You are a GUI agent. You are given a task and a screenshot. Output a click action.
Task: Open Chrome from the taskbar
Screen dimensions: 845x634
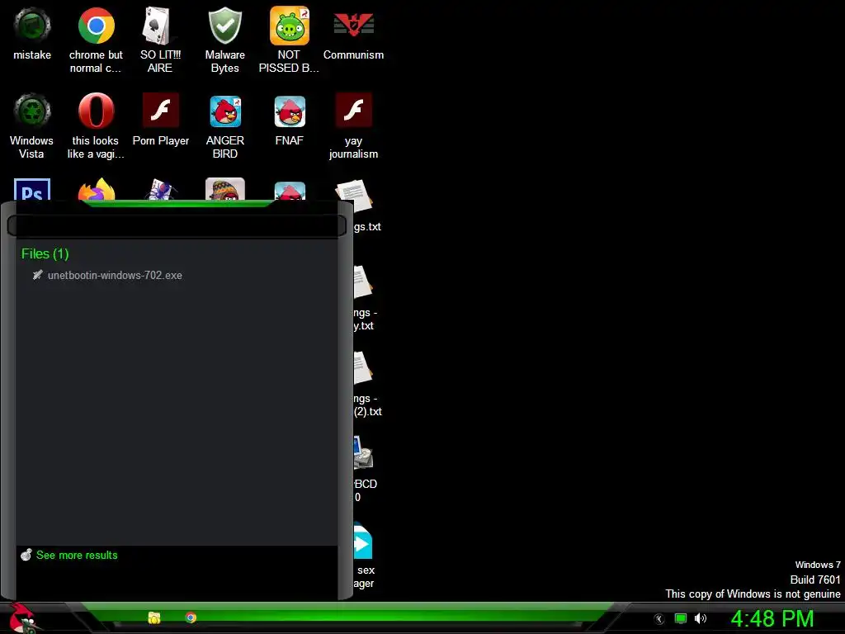(x=191, y=617)
